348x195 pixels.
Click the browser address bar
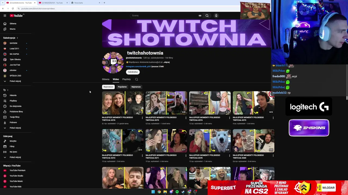point(128,8)
